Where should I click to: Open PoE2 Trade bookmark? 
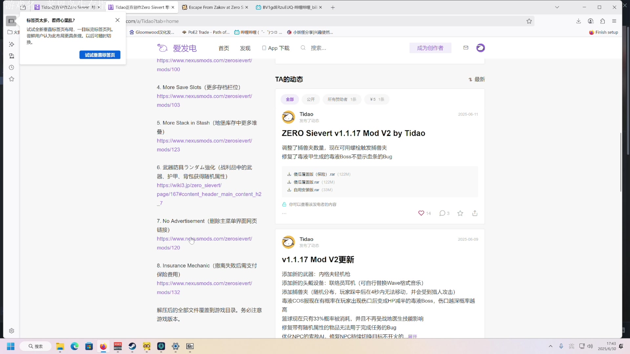(x=206, y=32)
